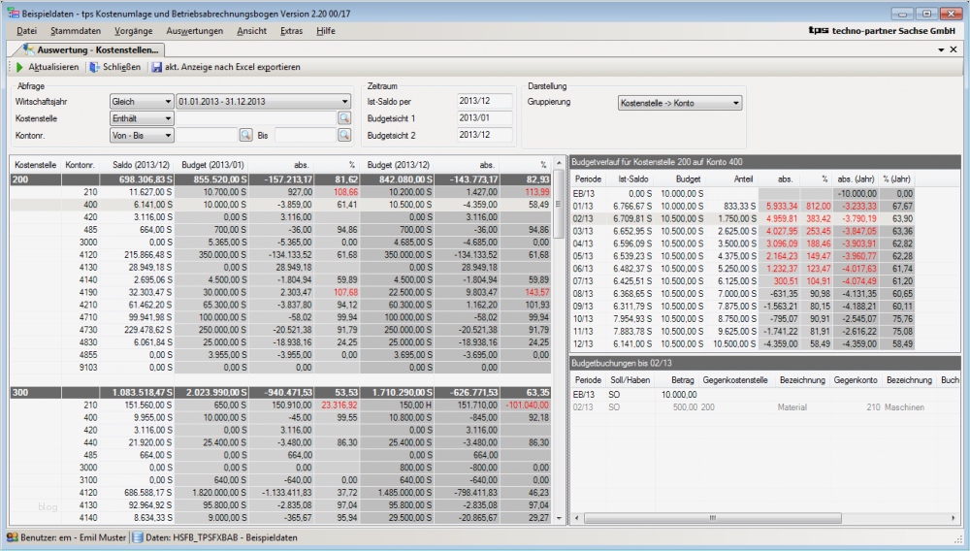Screen dimensions: 970x551
Task: Click the magnifier icon after the Bis field
Action: click(343, 135)
